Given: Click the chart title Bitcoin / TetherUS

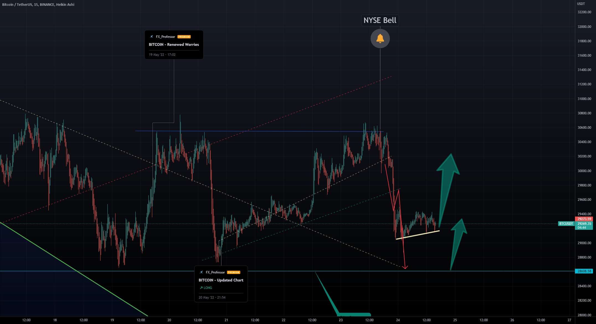Looking at the screenshot, I should coord(38,4).
